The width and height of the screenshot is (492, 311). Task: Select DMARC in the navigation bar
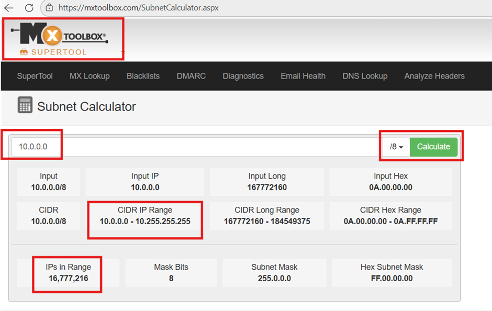[191, 76]
